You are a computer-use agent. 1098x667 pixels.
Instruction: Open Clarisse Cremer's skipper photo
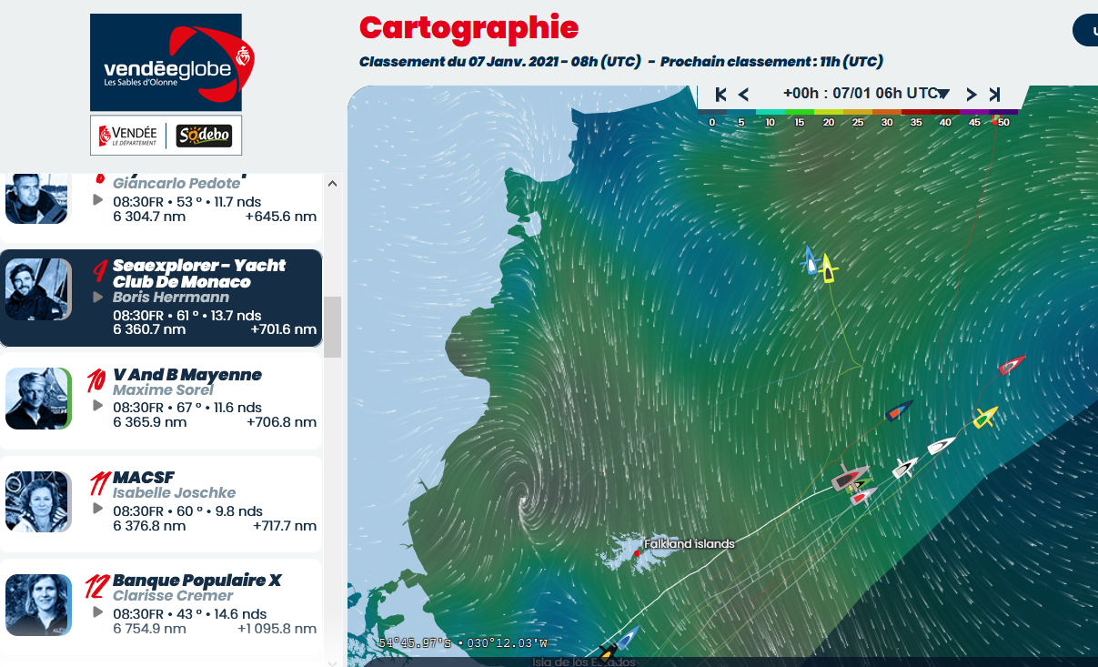[x=38, y=605]
